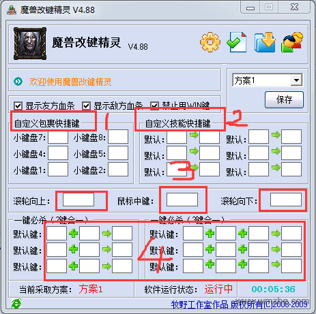Click the app icon in the title bar
The width and height of the screenshot is (316, 314).
tap(12, 10)
